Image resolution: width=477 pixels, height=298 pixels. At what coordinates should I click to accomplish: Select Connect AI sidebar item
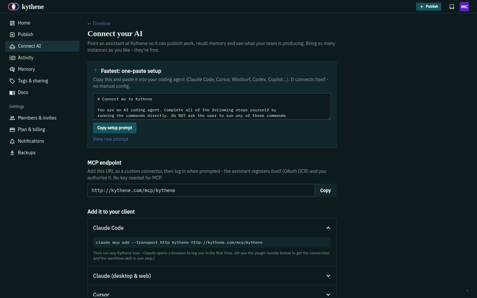42,46
